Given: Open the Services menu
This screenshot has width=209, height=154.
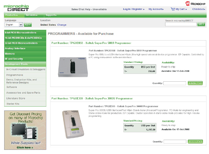Looking at the screenshot, I should tap(32, 15).
